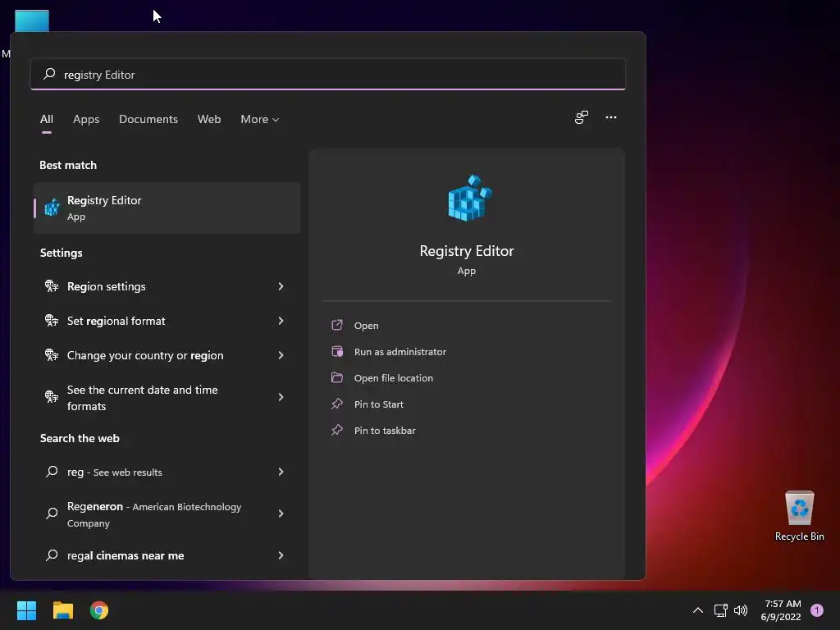The image size is (840, 630).
Task: Choose Pin to taskbar
Action: point(385,430)
